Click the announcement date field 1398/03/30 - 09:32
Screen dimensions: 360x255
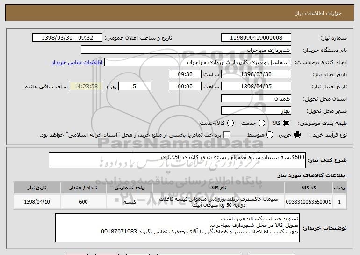pos(67,38)
